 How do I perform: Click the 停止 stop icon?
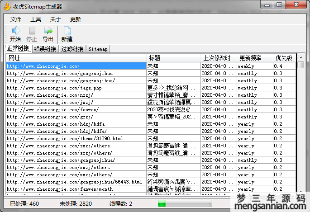(32, 34)
